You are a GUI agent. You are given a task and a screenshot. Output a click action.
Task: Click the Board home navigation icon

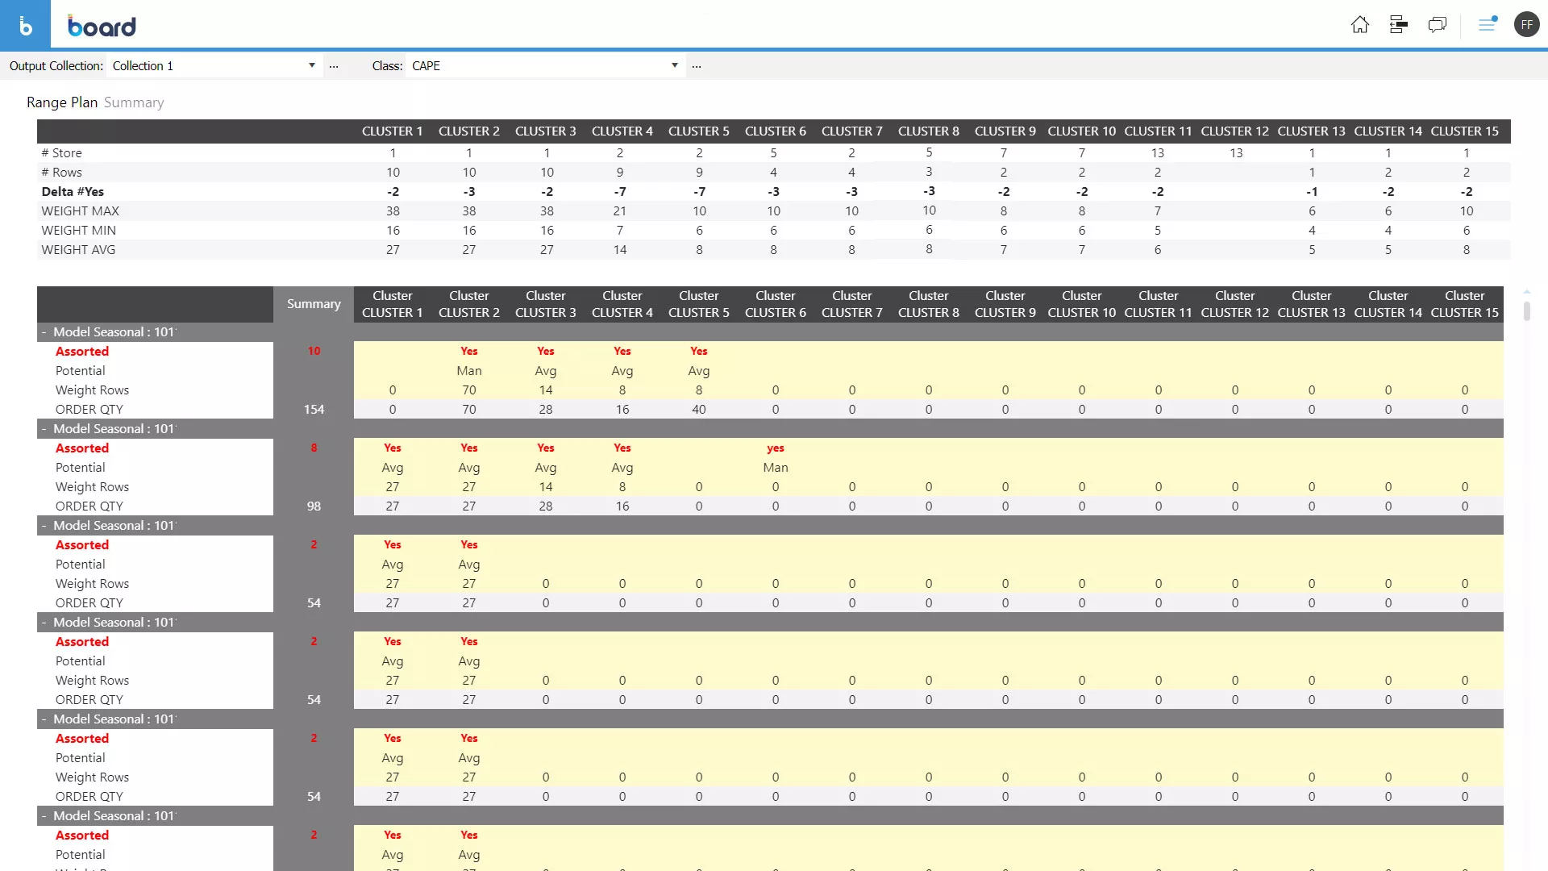click(1360, 23)
